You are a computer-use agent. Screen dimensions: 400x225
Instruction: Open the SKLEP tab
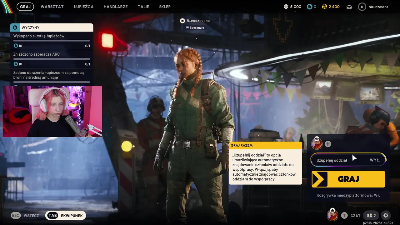[x=165, y=7]
